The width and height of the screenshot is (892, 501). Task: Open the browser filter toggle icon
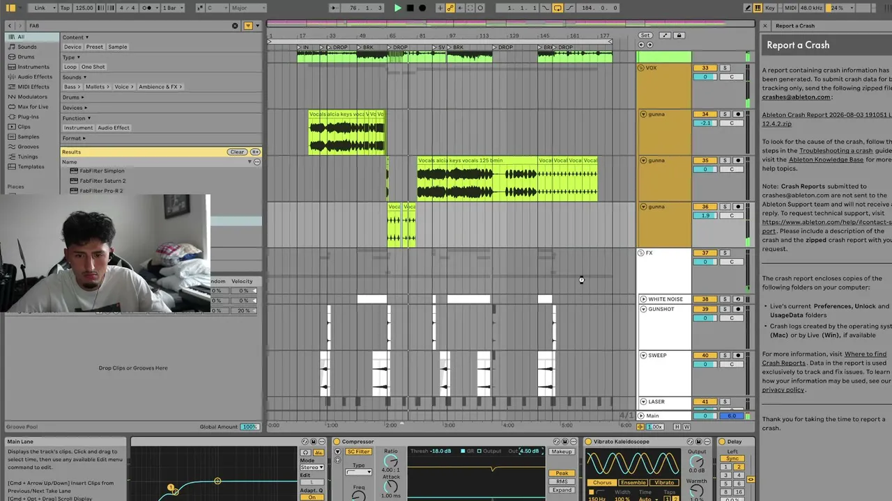pyautogui.click(x=248, y=26)
